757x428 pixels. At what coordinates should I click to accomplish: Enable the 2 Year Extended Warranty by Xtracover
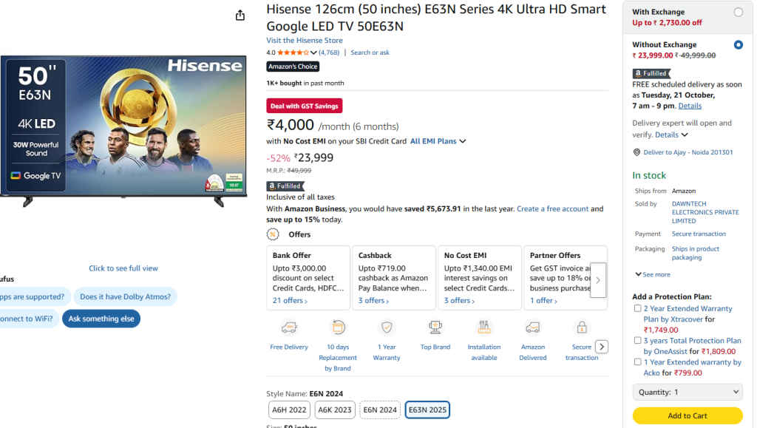[638, 308]
